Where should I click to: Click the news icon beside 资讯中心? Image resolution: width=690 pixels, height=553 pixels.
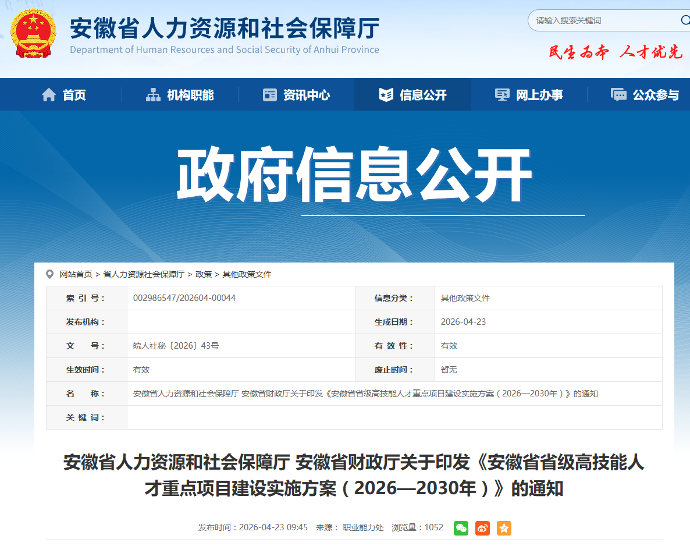[x=270, y=95]
